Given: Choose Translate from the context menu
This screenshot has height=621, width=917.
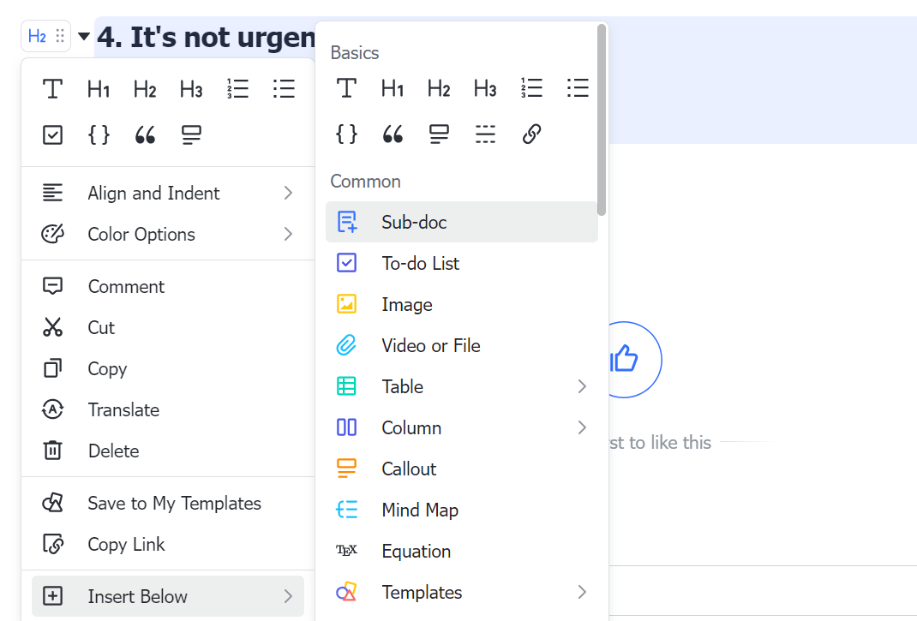Looking at the screenshot, I should (x=125, y=409).
